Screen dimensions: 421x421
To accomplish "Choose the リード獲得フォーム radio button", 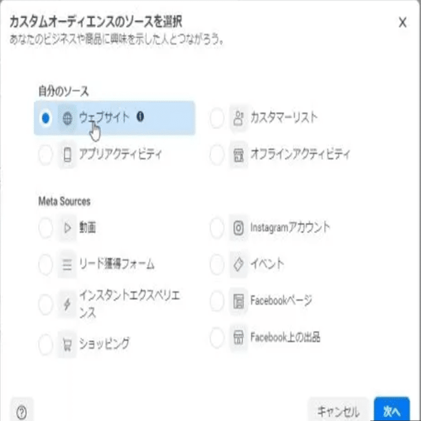I will (45, 264).
